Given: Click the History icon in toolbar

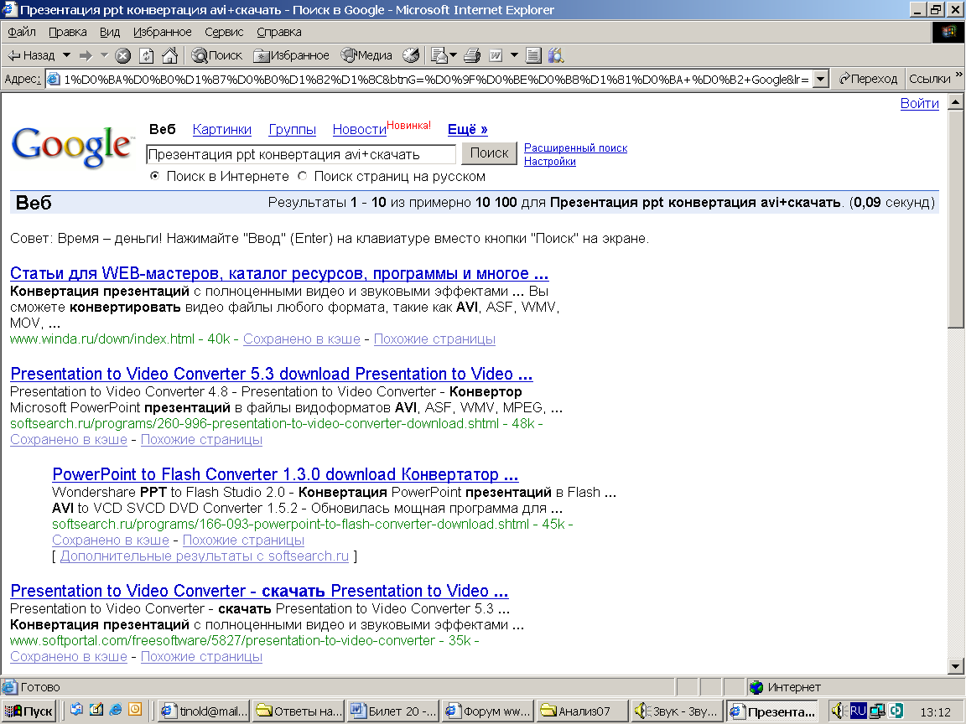Looking at the screenshot, I should [x=411, y=56].
